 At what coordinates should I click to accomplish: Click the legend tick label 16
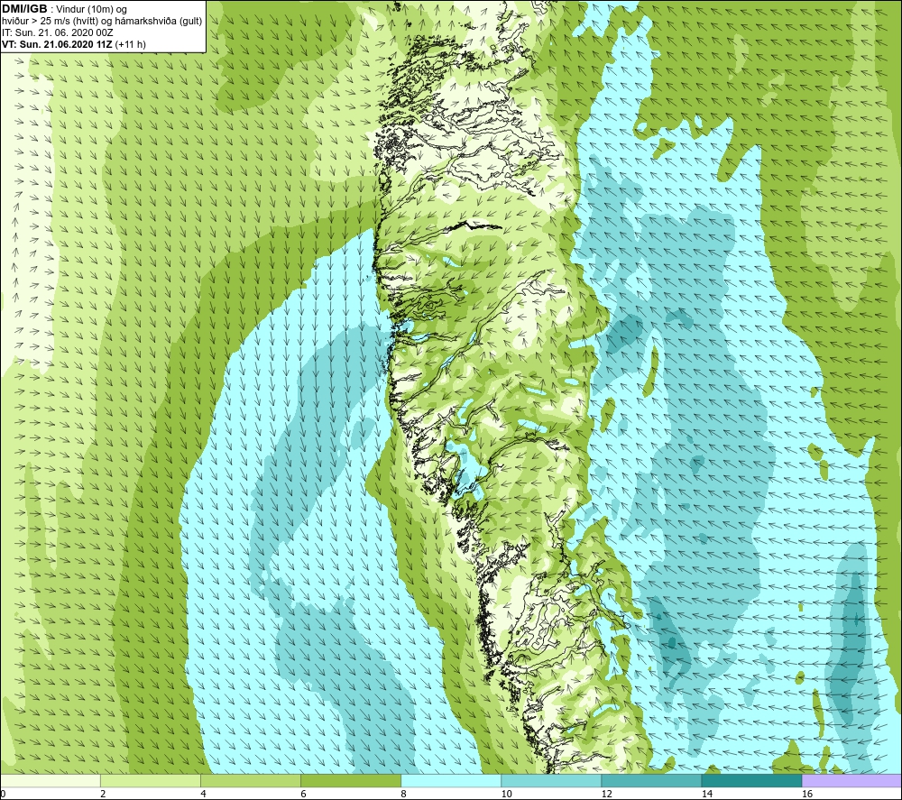[807, 794]
